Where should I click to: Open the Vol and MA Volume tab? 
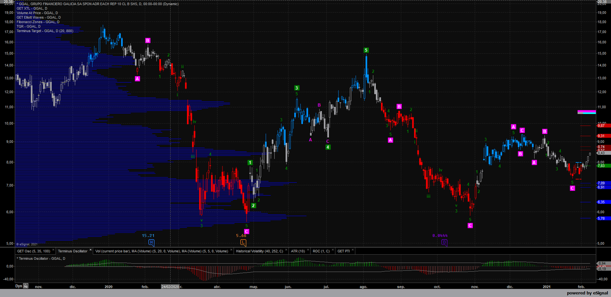click(x=163, y=251)
